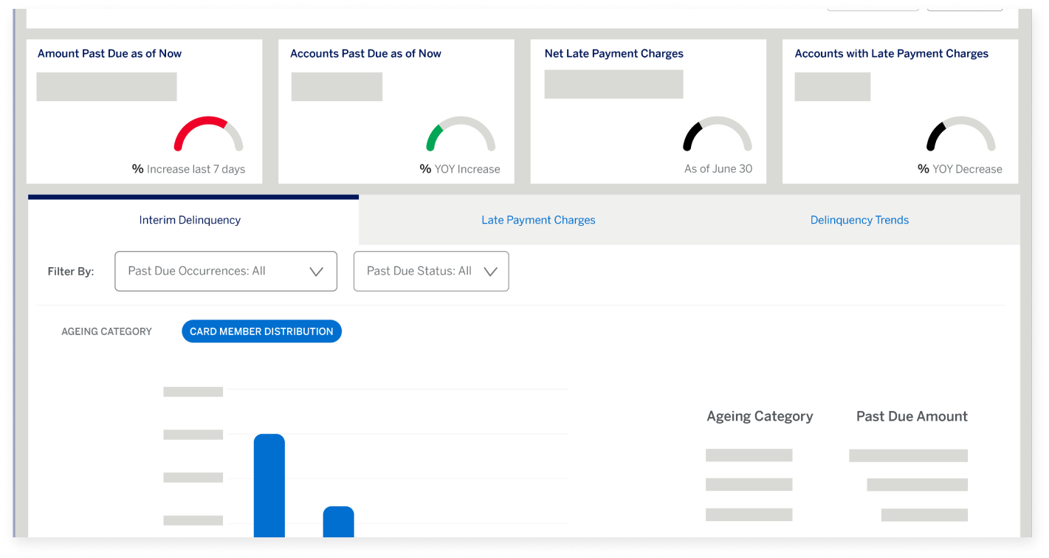Open the Delinquency Trends tab

coord(859,219)
